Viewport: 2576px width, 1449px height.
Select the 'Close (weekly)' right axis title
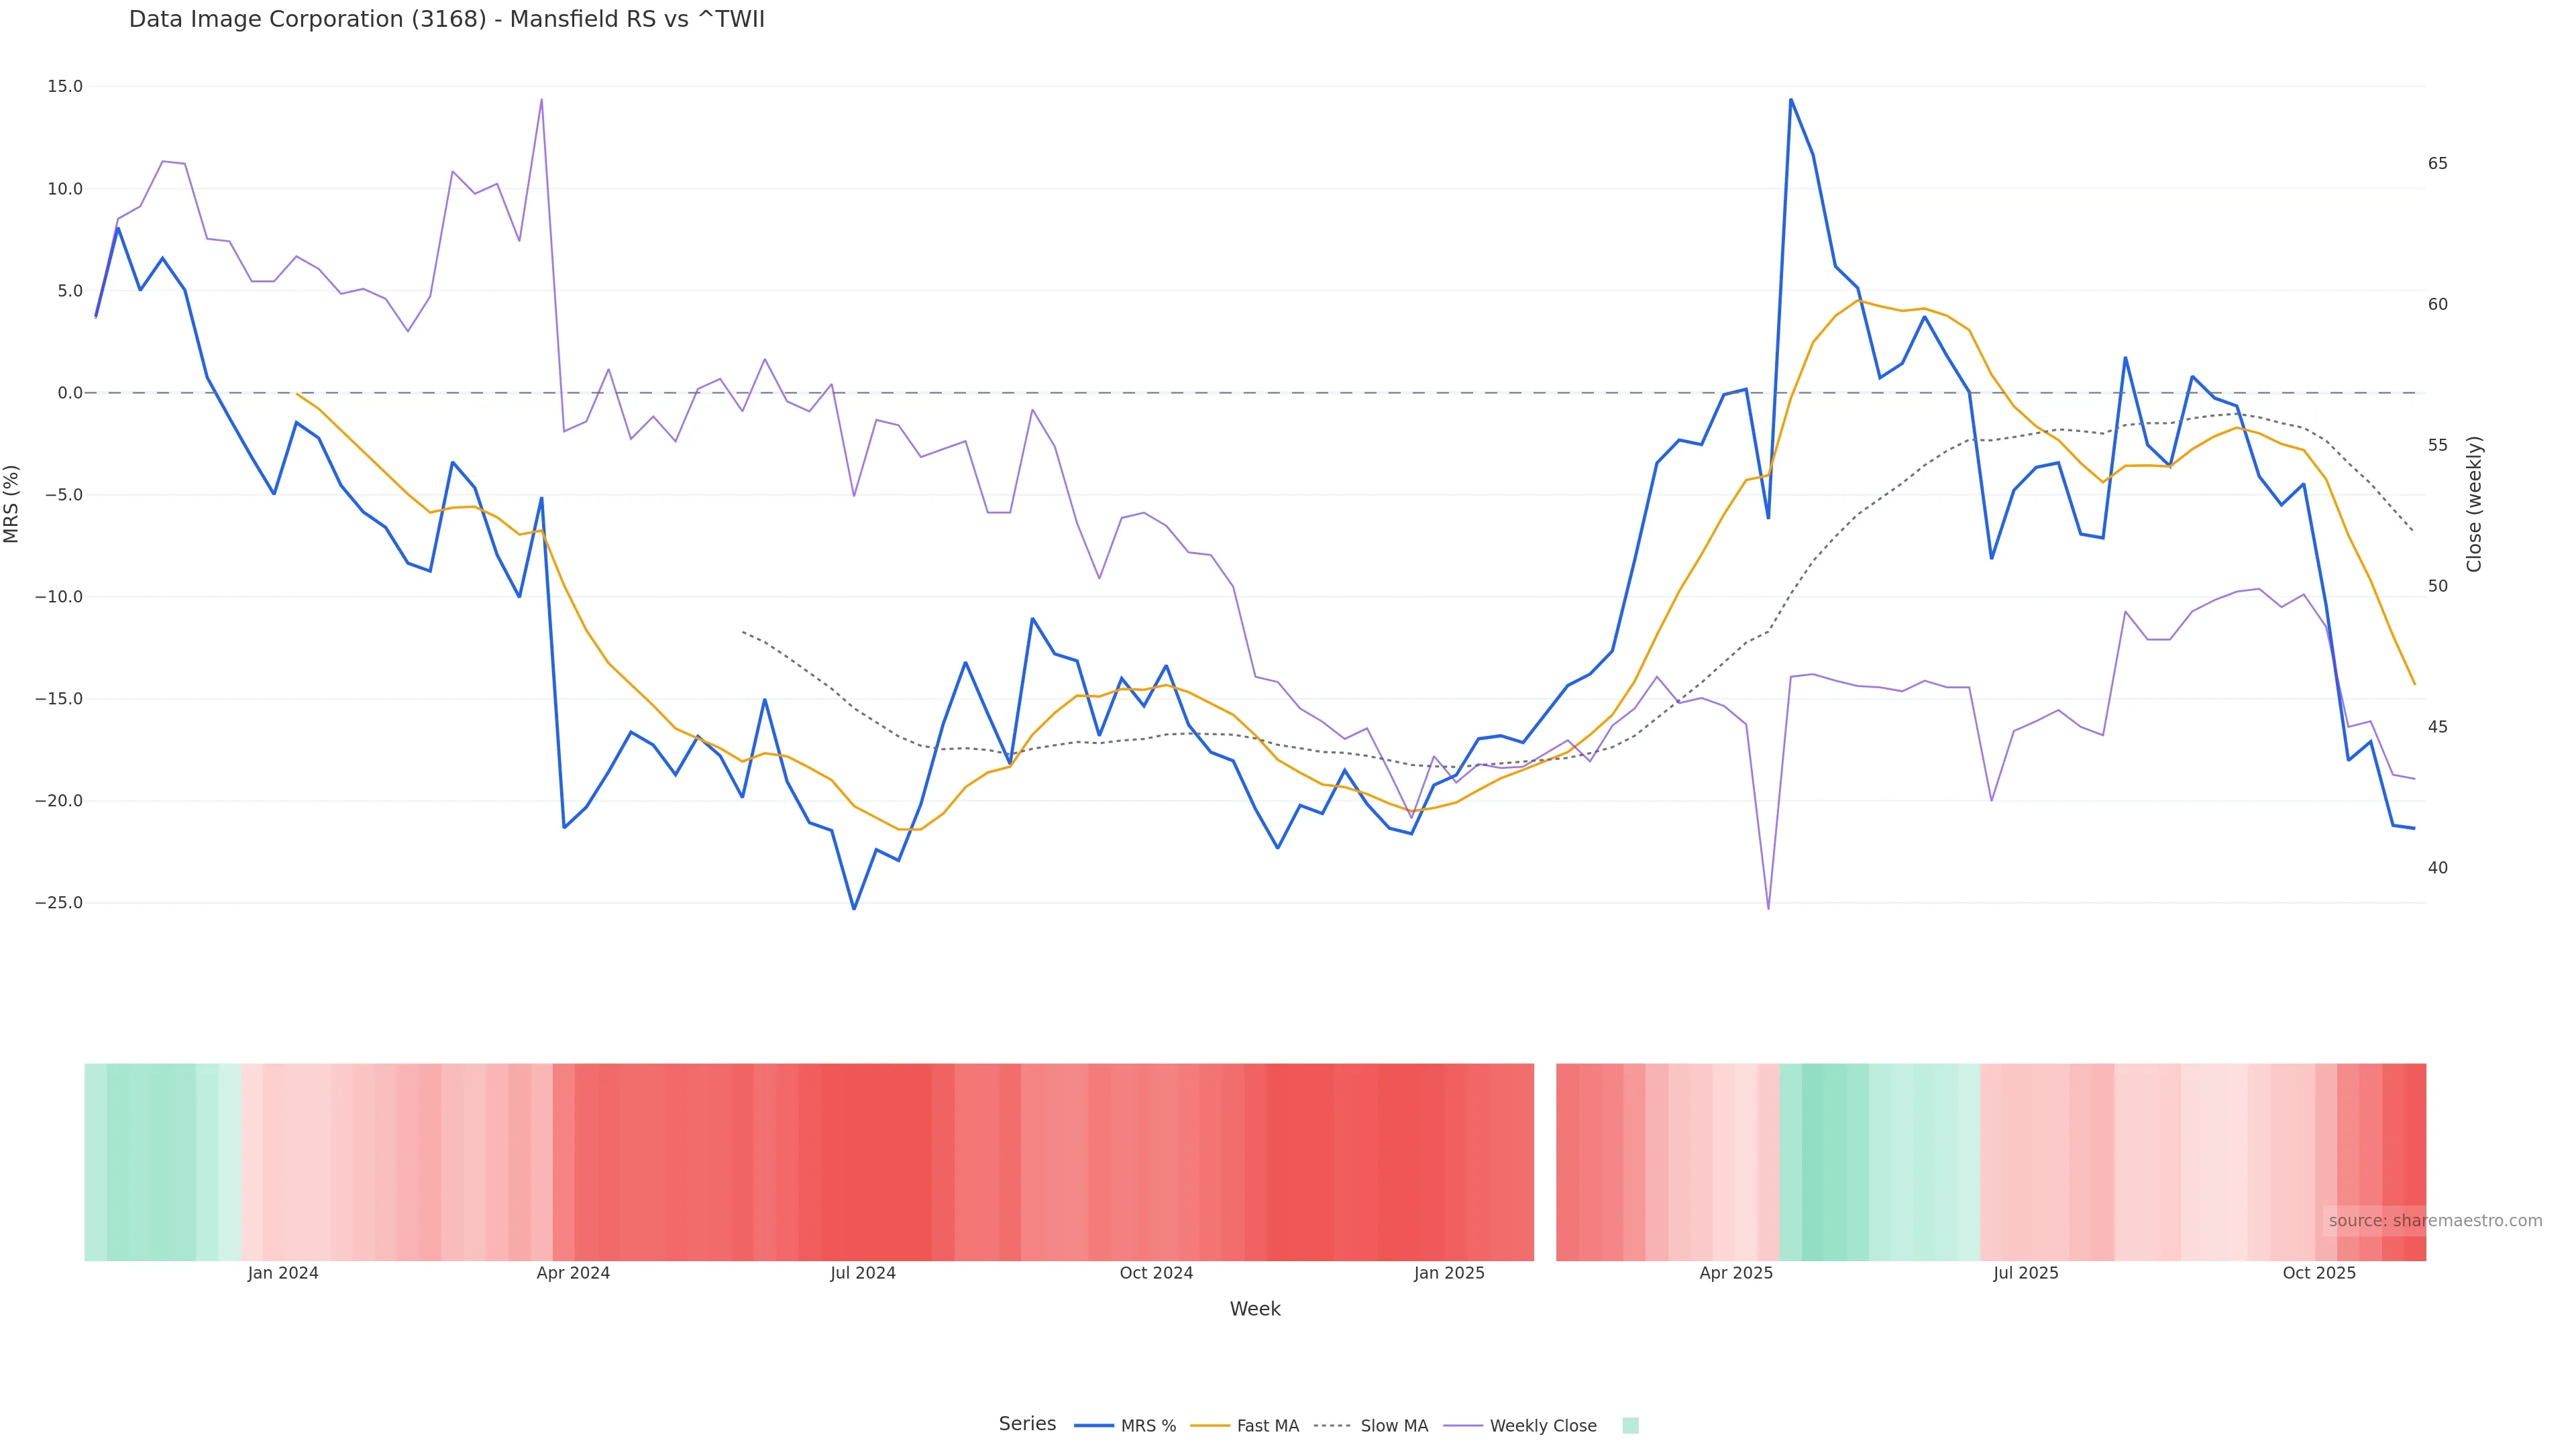click(2474, 503)
